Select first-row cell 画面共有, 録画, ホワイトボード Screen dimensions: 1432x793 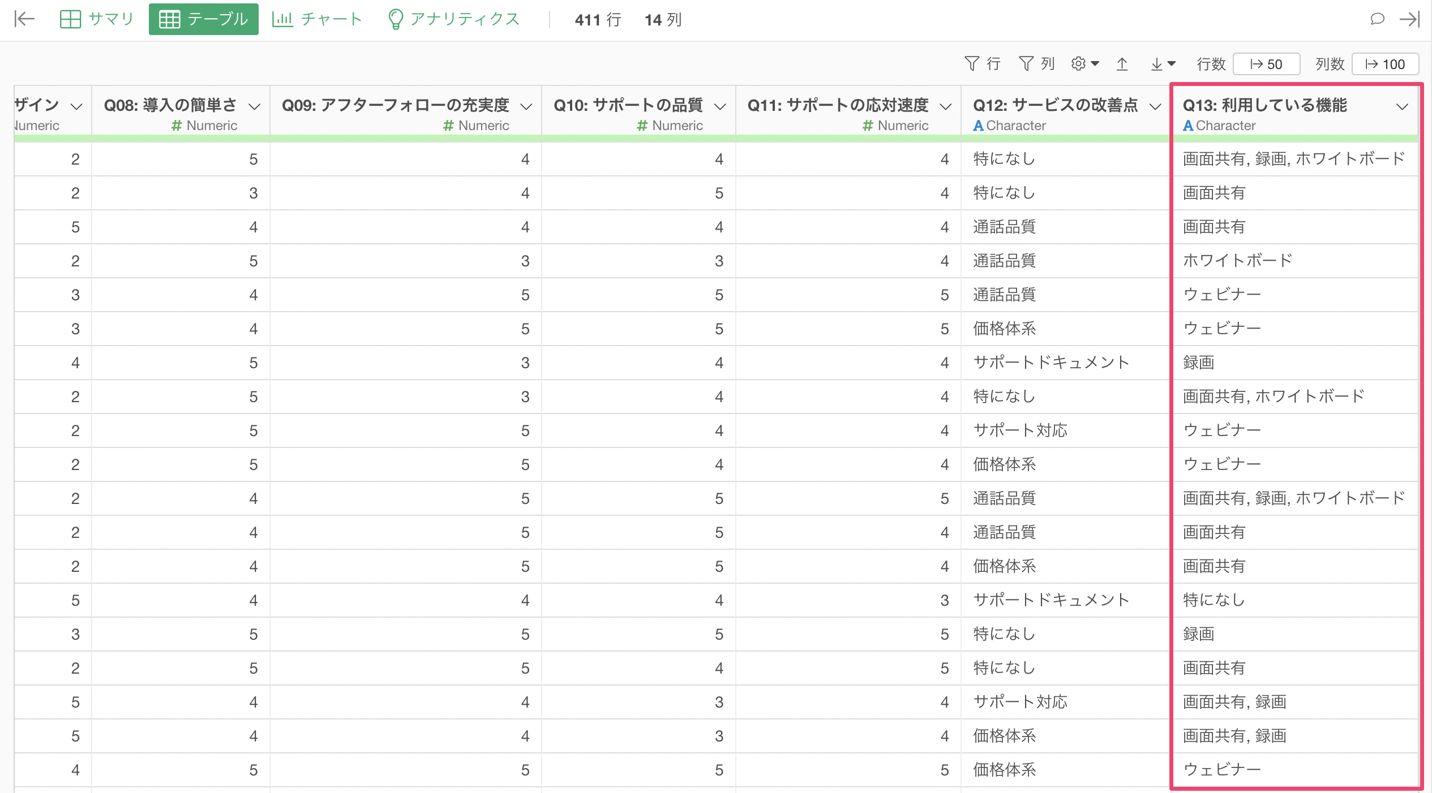pyautogui.click(x=1294, y=159)
